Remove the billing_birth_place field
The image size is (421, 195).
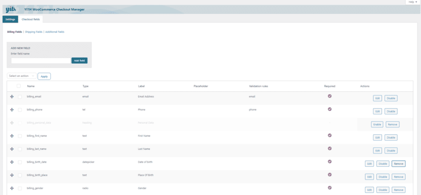(x=398, y=177)
